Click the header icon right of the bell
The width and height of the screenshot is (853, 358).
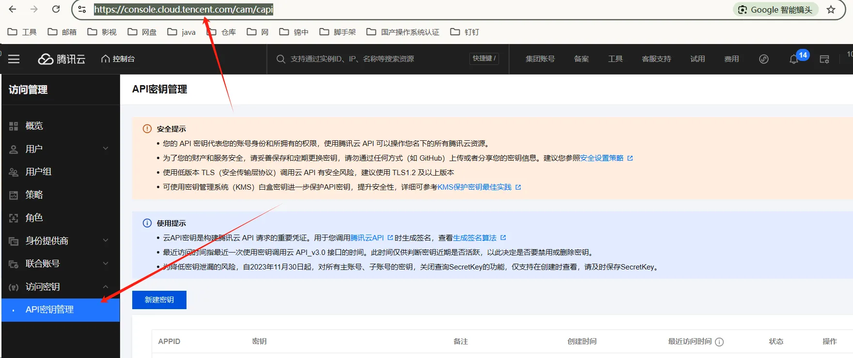824,59
